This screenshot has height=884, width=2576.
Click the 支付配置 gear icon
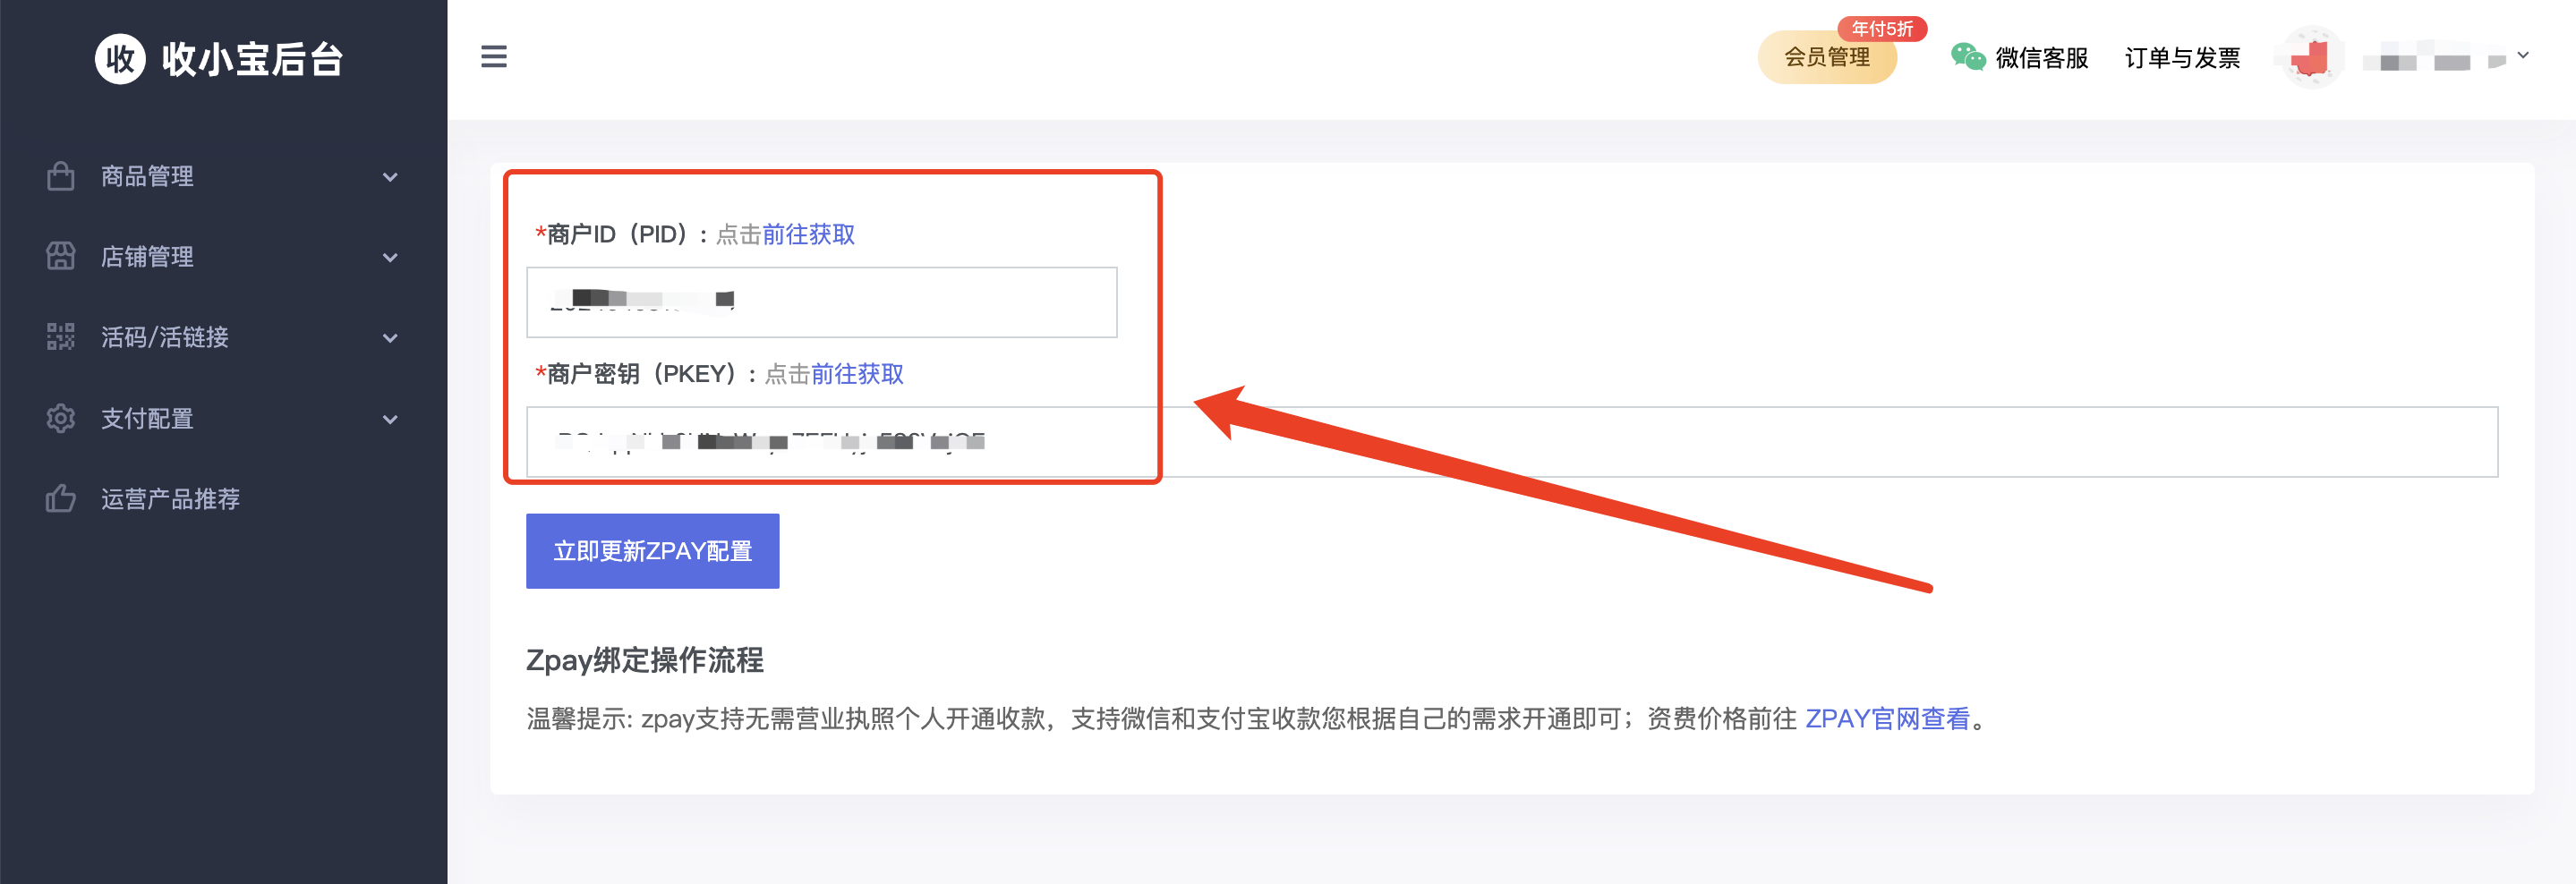(x=61, y=419)
